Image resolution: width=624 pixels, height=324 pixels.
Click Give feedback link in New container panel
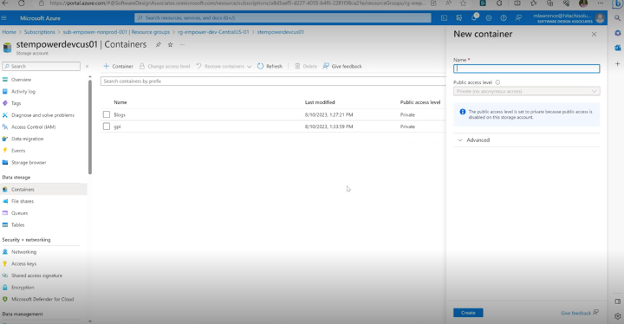[580, 314]
